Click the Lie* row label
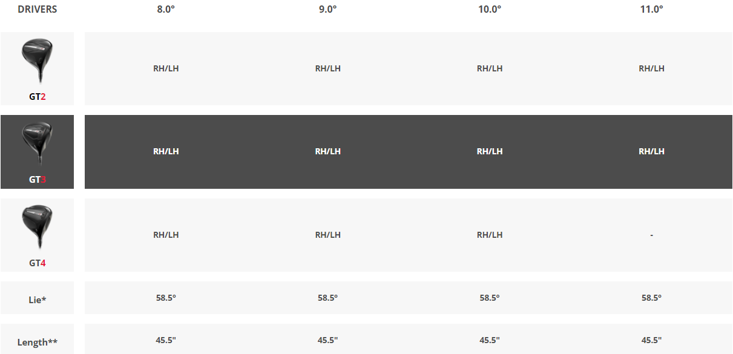This screenshot has height=354, width=733. pyautogui.click(x=38, y=299)
